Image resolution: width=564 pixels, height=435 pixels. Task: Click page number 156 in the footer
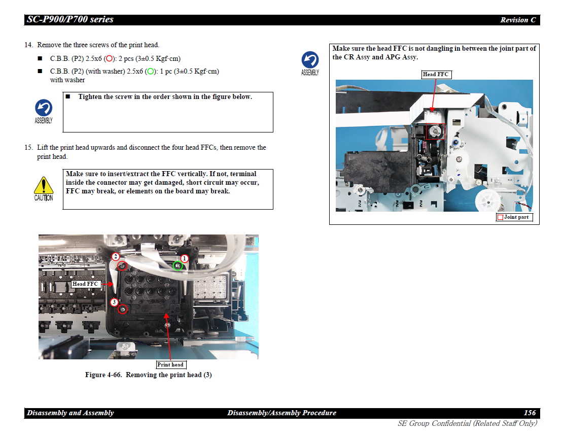(x=530, y=413)
